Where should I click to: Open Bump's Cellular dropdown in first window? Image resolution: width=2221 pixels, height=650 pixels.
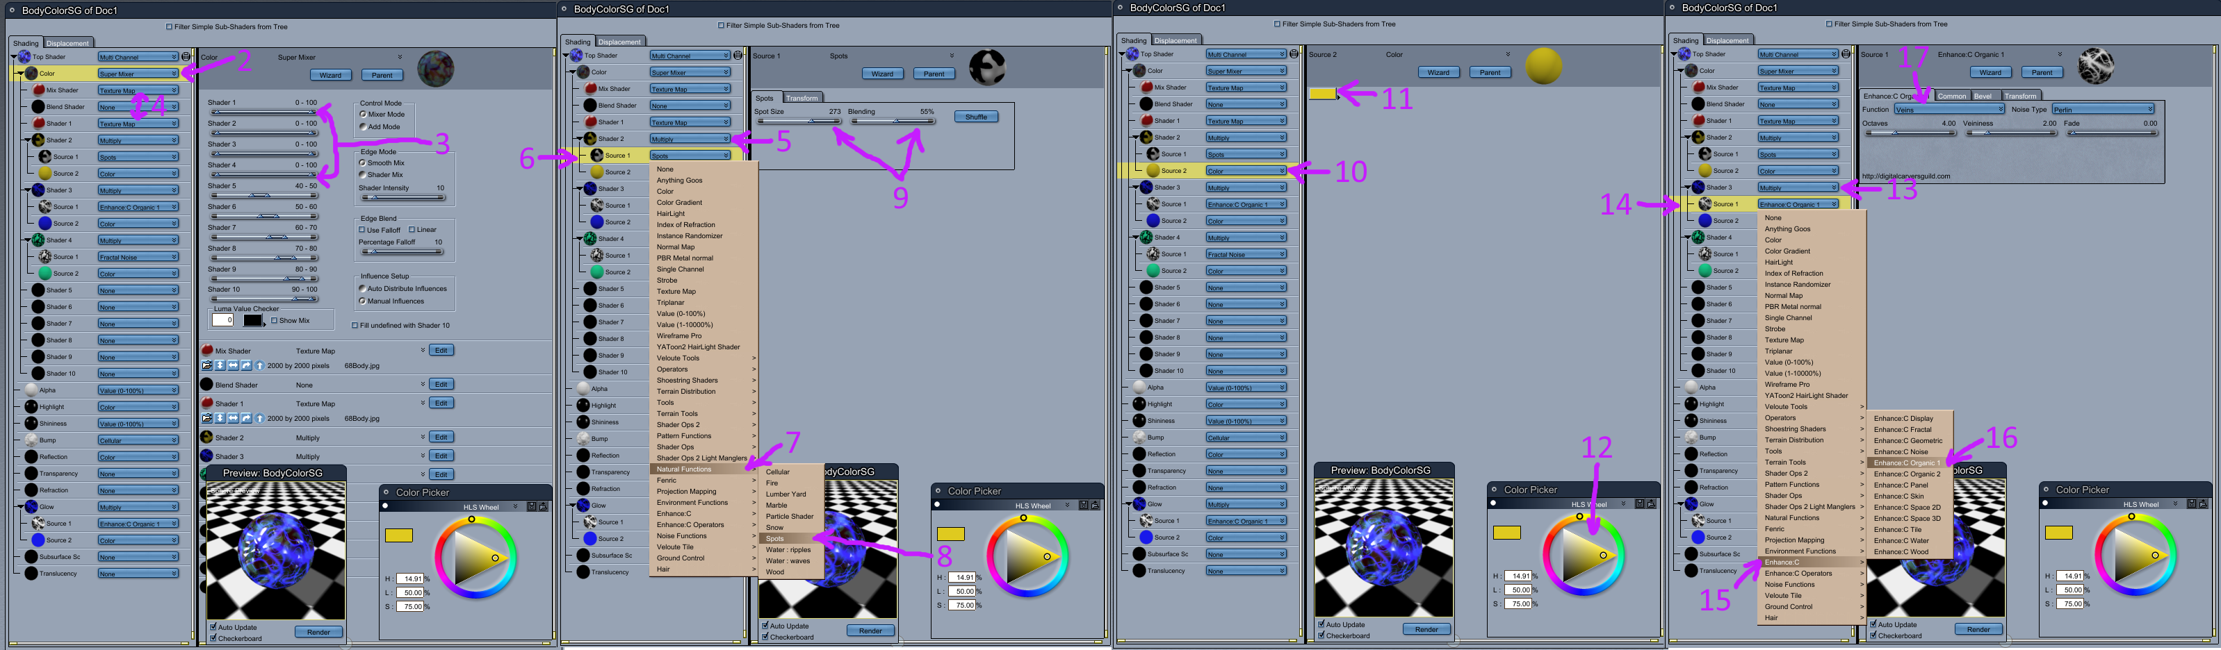click(138, 440)
